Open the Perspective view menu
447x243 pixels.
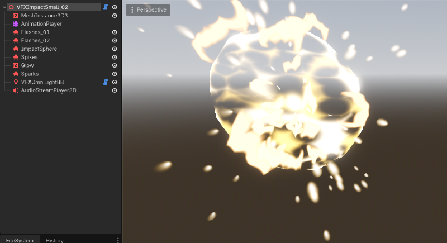148,10
